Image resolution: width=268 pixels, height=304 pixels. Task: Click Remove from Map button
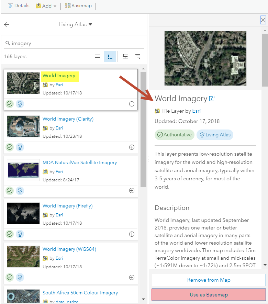click(x=209, y=280)
